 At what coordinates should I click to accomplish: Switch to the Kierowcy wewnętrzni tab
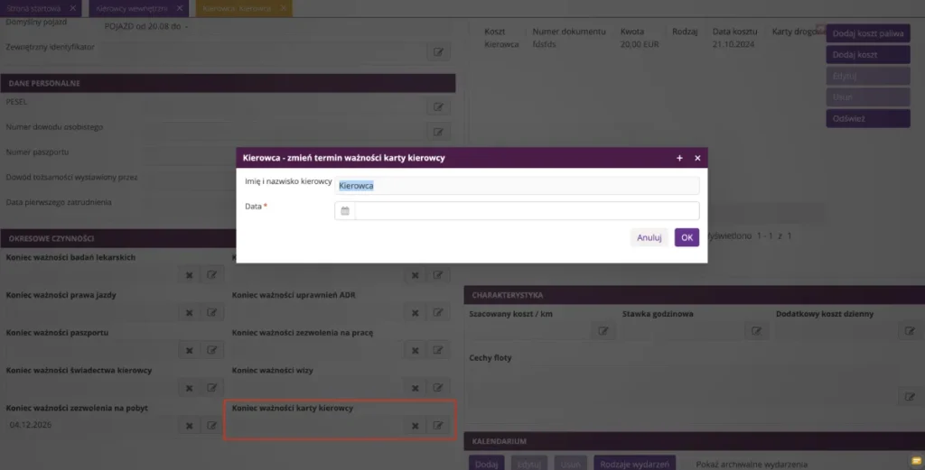132,8
